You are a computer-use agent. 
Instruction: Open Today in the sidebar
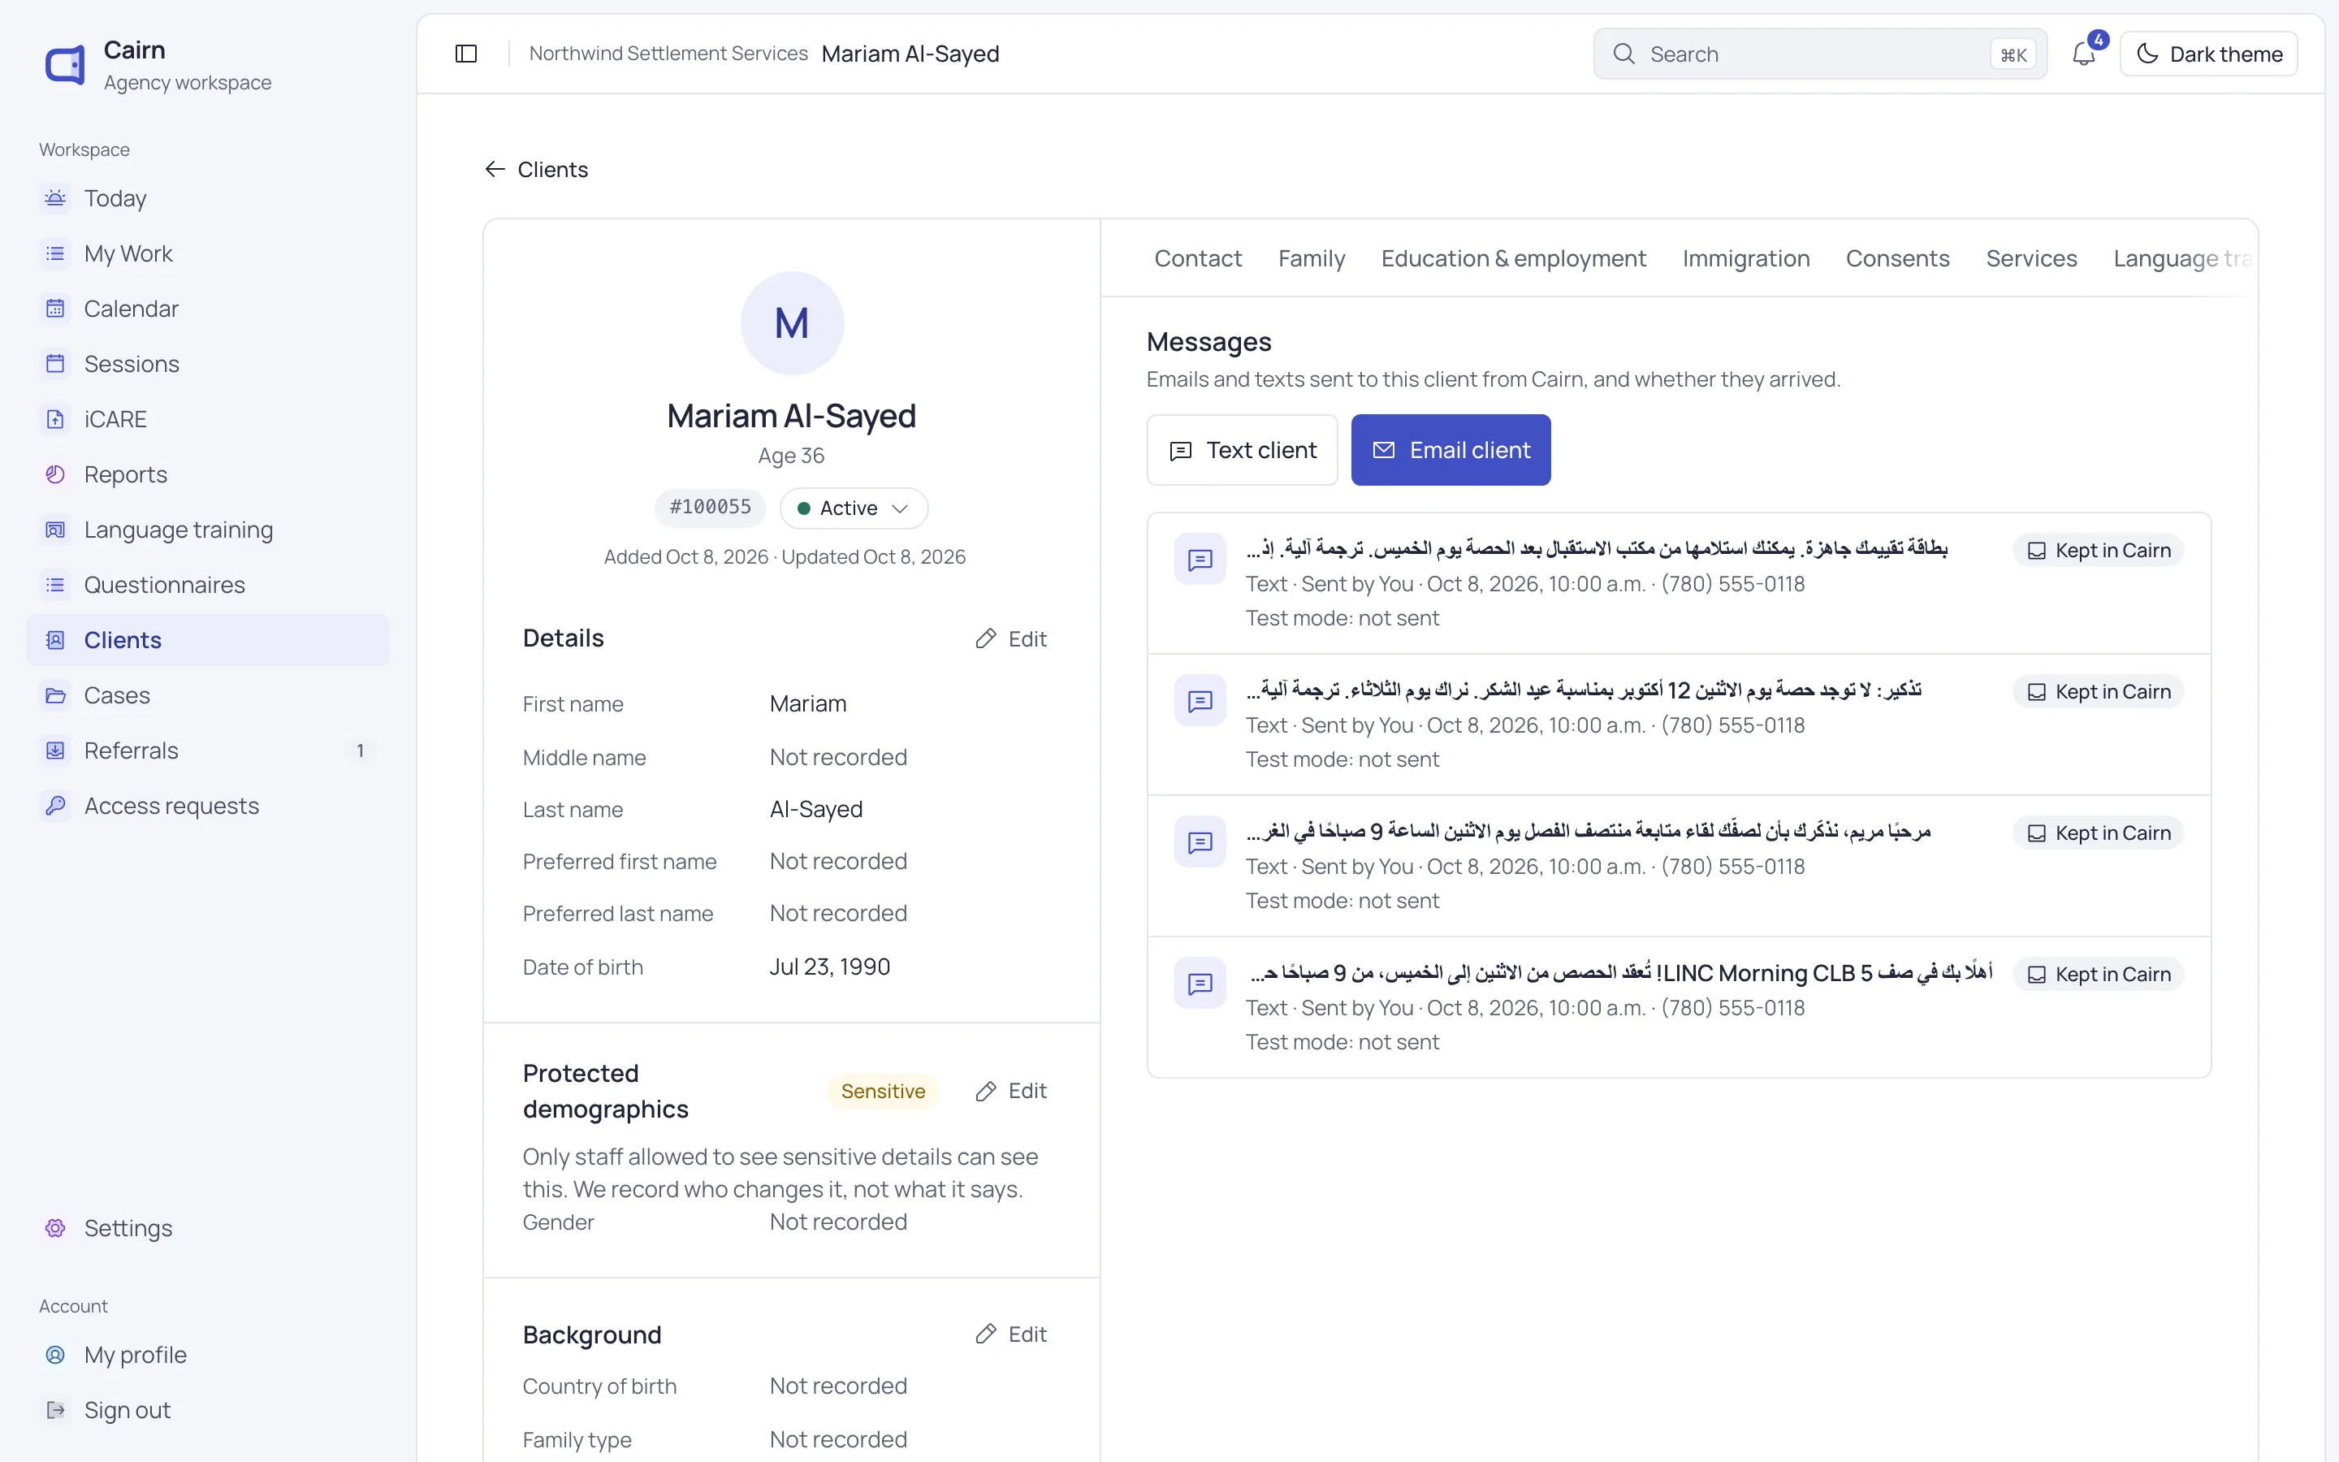click(x=208, y=198)
